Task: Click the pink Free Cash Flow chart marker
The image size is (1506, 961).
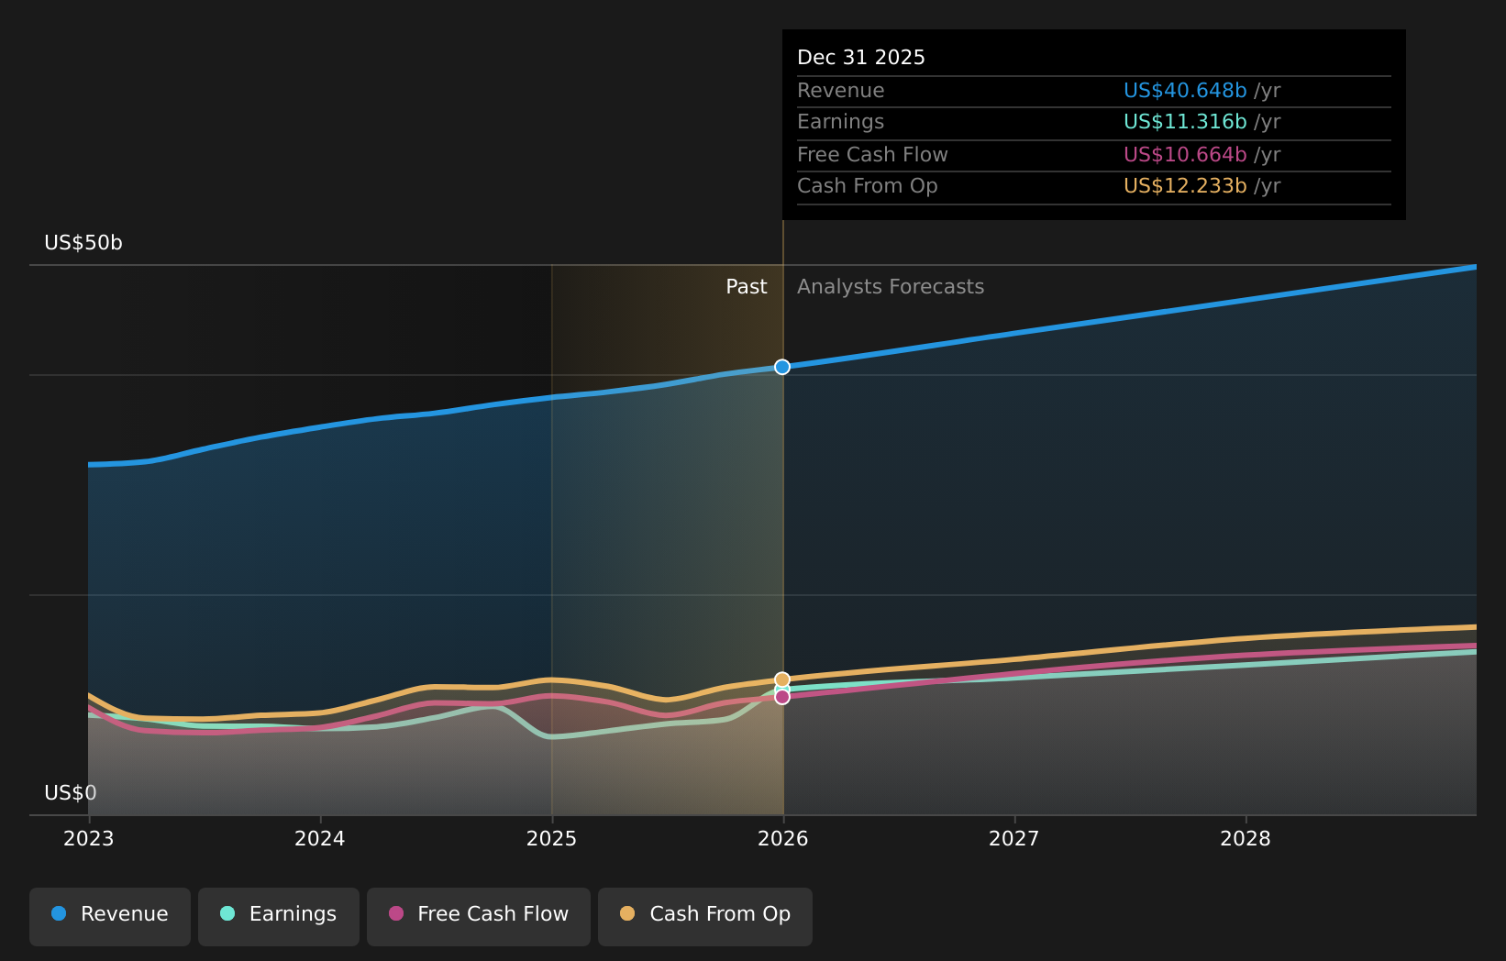Action: [x=781, y=698]
